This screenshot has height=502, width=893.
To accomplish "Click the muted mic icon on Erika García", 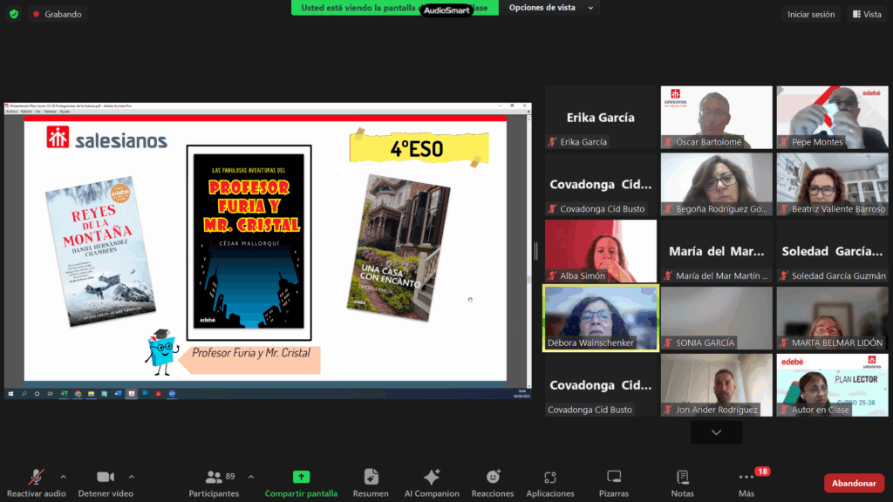I will pos(552,142).
